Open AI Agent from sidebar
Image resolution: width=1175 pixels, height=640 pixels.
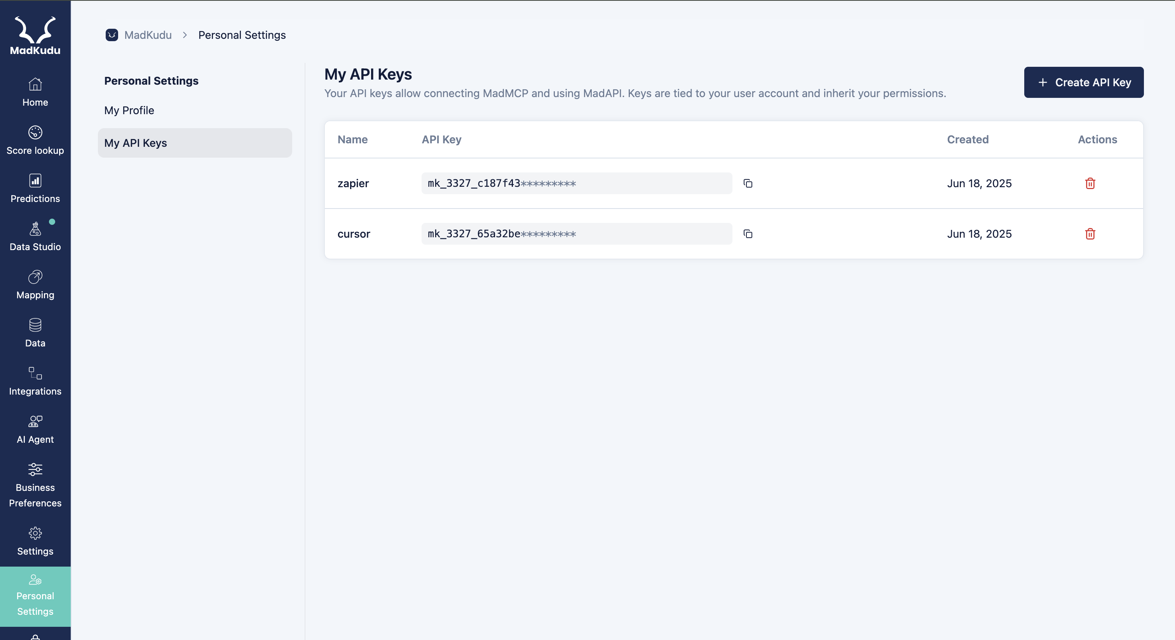pyautogui.click(x=35, y=430)
